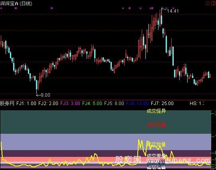The width and height of the screenshot is (216, 170).
Task: Select the FJ1: 1.00 indicator value
Action: point(26,103)
